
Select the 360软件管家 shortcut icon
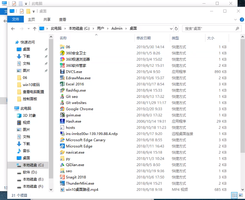coord(62,65)
